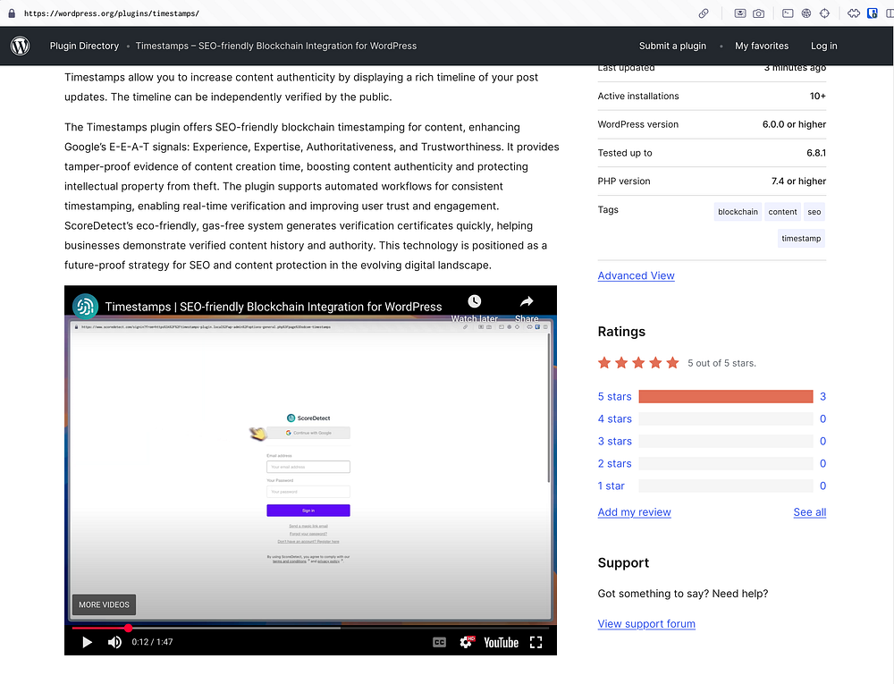Click the 5 stars count number 3

[x=822, y=397]
